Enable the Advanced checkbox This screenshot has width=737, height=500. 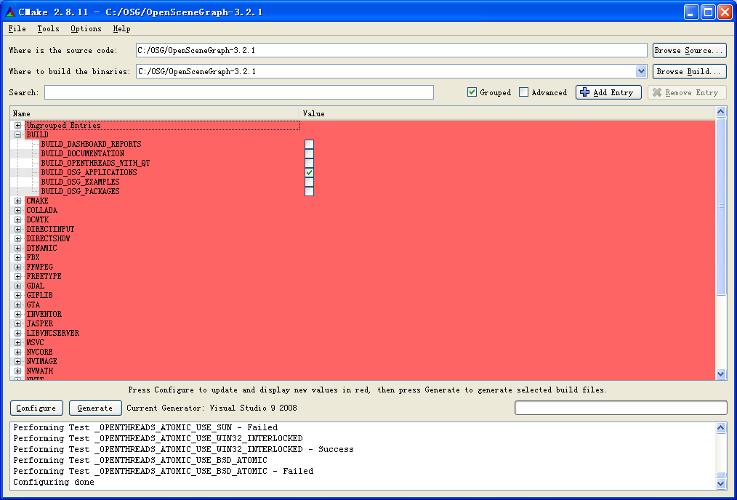coord(523,92)
